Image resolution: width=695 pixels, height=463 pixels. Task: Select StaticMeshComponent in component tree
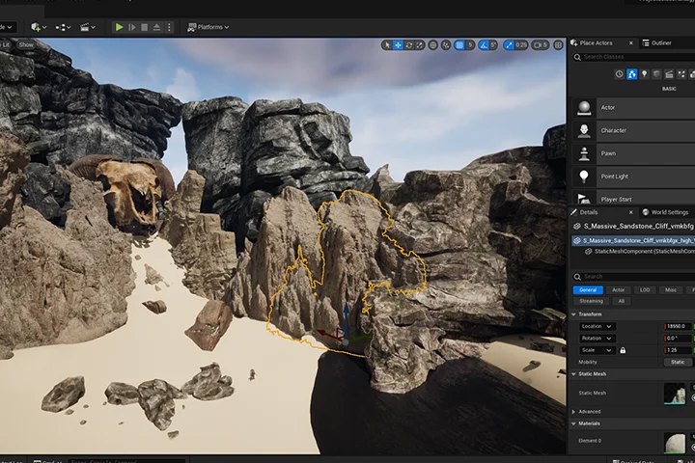[641, 251]
